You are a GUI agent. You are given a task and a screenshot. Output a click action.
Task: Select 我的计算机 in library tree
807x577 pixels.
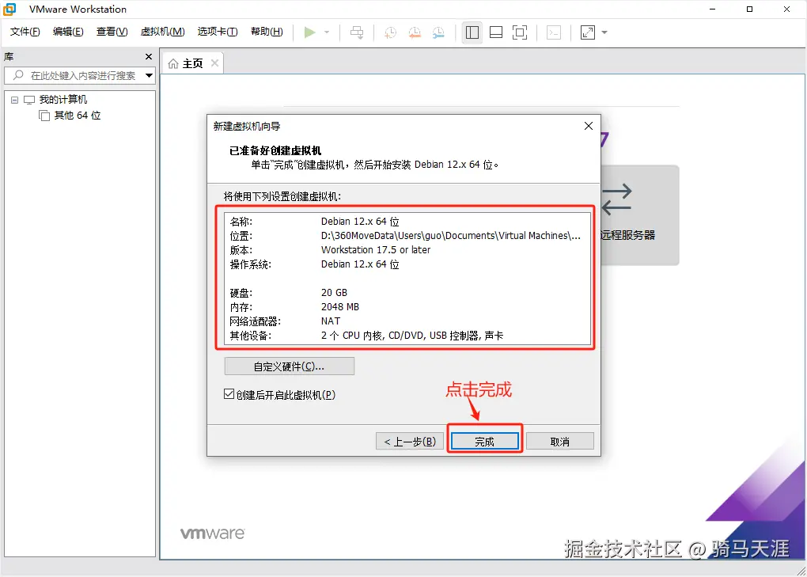[x=63, y=100]
